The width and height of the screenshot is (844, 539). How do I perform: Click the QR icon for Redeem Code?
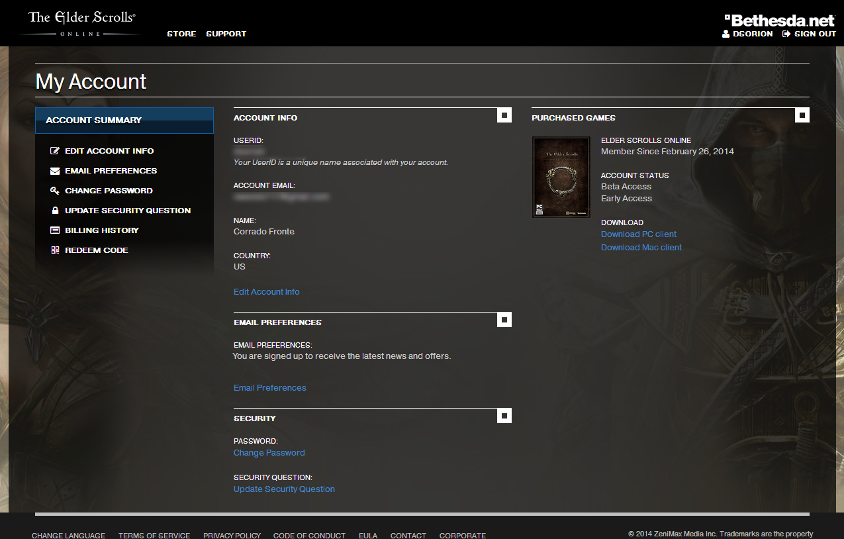55,250
